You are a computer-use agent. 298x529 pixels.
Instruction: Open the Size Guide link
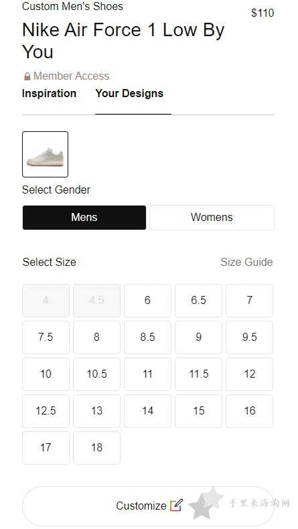pyautogui.click(x=246, y=262)
